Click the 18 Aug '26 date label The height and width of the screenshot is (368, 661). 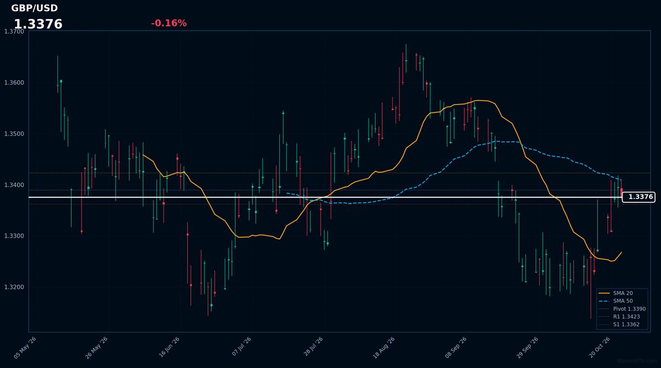point(384,348)
